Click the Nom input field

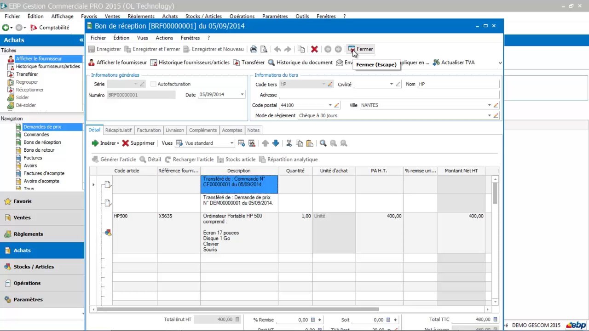[x=458, y=84]
